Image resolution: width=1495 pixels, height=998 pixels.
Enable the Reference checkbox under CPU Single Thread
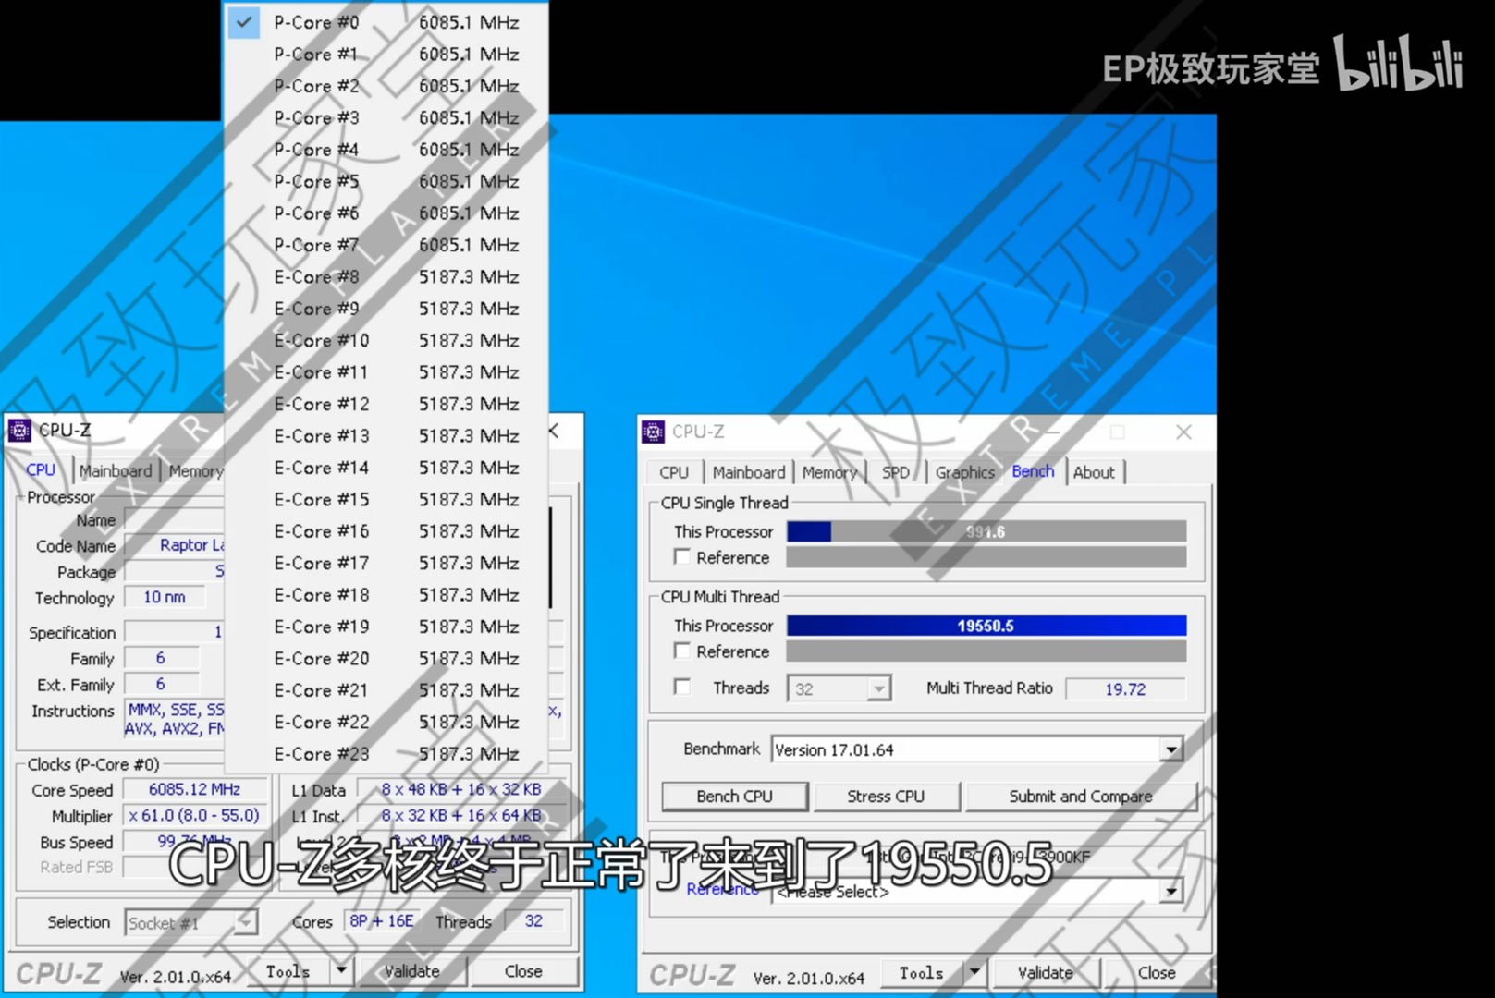[x=682, y=557]
